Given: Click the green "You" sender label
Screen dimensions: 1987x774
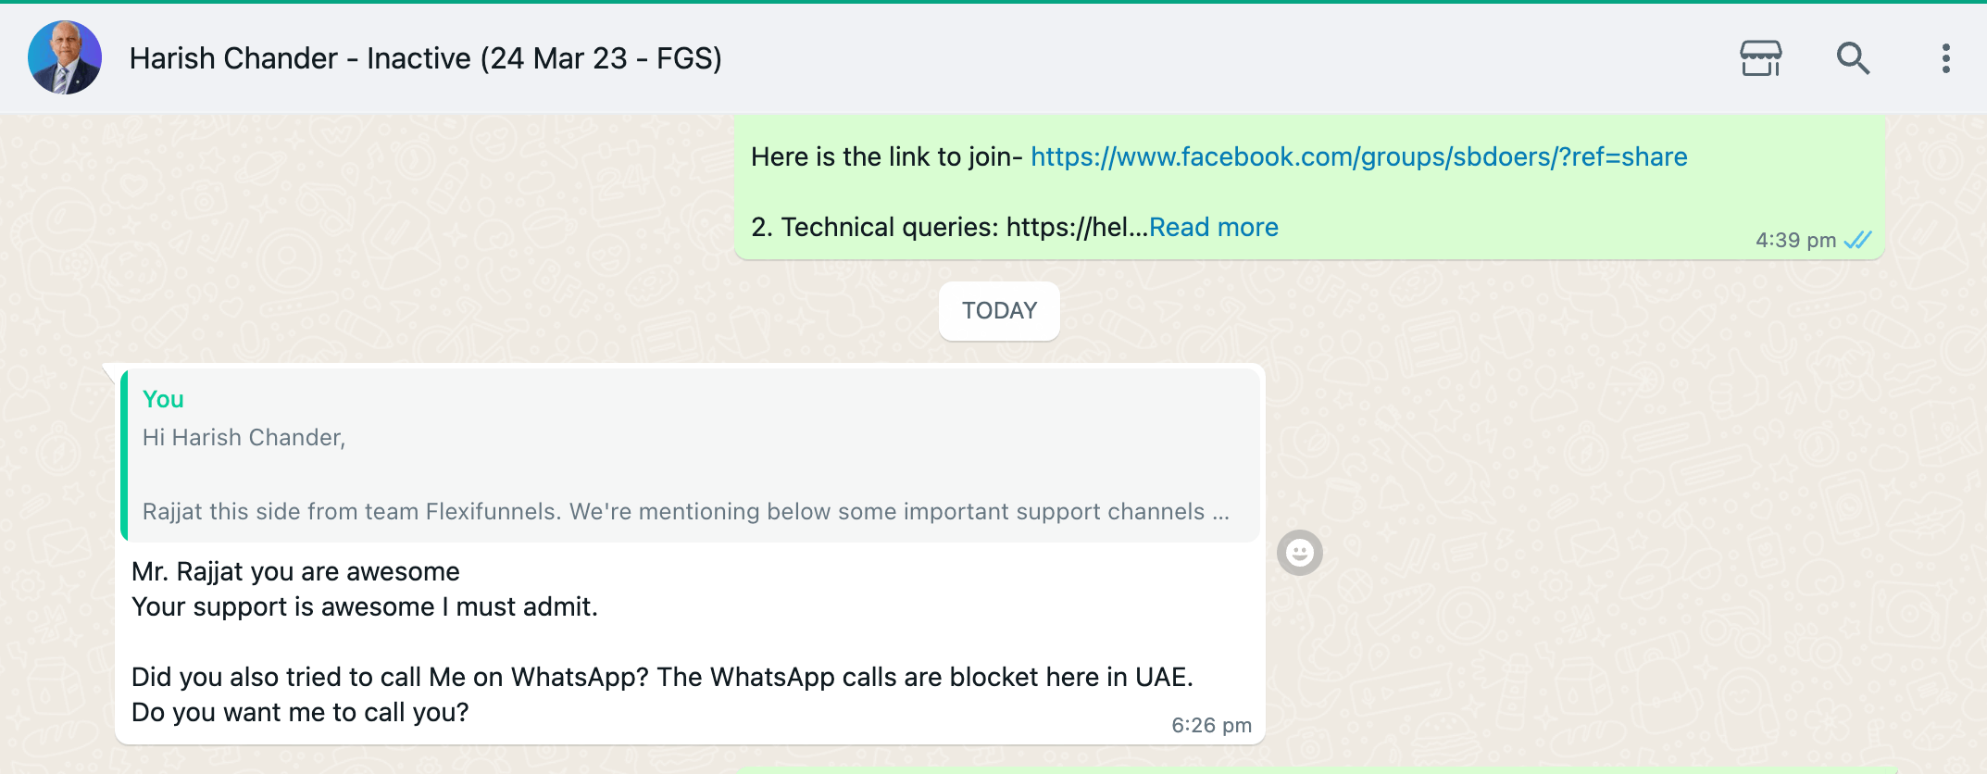Looking at the screenshot, I should tap(163, 399).
